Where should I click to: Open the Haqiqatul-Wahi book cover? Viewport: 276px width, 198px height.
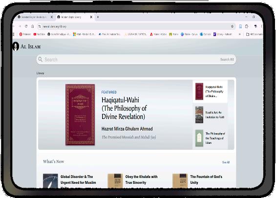coord(80,115)
